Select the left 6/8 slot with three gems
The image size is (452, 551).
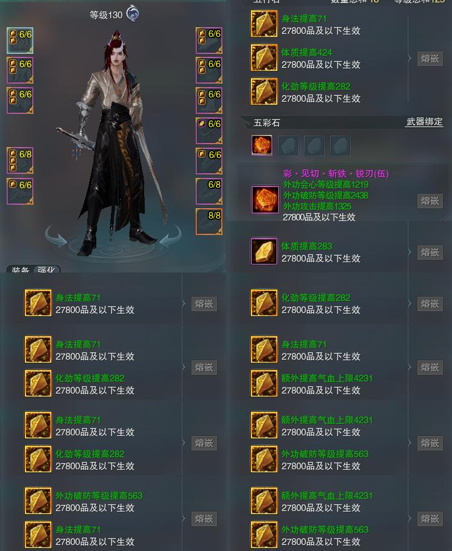pos(20,160)
